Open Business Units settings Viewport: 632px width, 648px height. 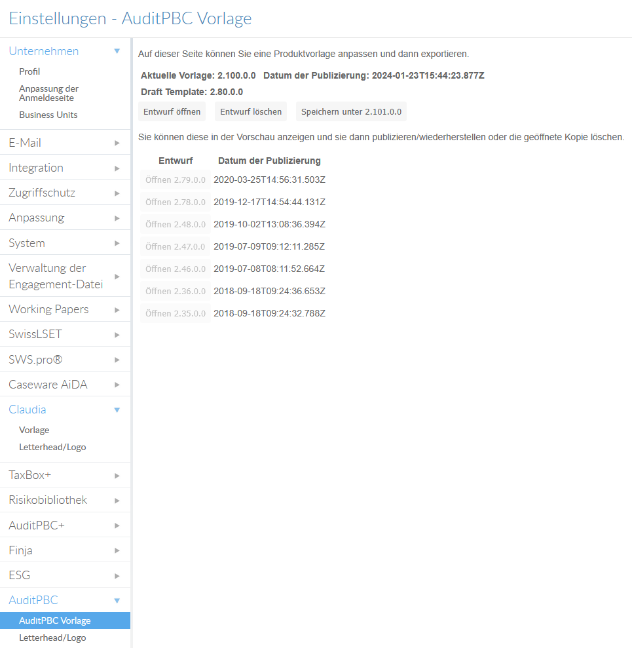(x=48, y=115)
